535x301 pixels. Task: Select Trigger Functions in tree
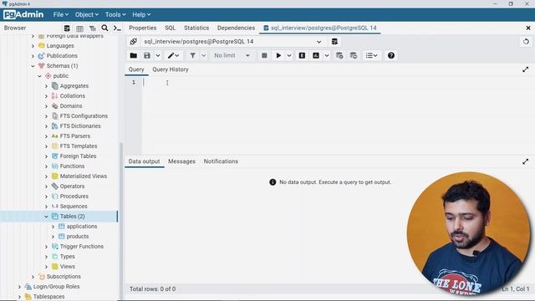[x=82, y=247]
